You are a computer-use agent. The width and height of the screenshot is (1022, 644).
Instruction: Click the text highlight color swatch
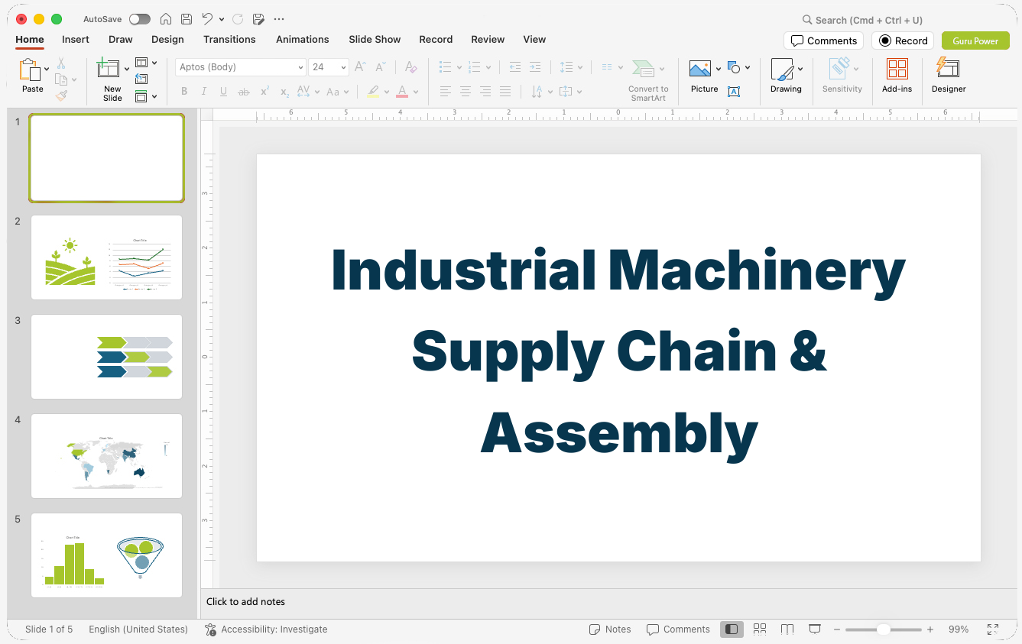point(372,92)
